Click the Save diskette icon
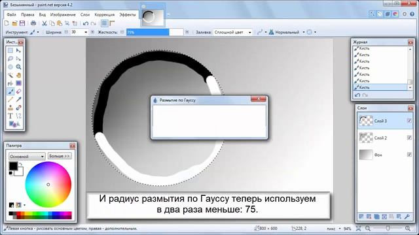 click(x=22, y=23)
